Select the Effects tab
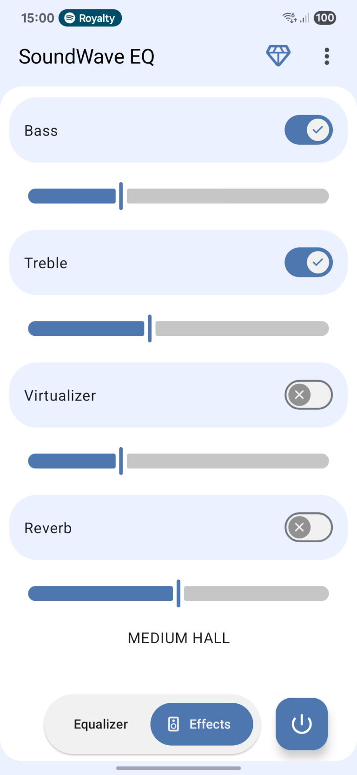The image size is (357, 775). coord(202,724)
